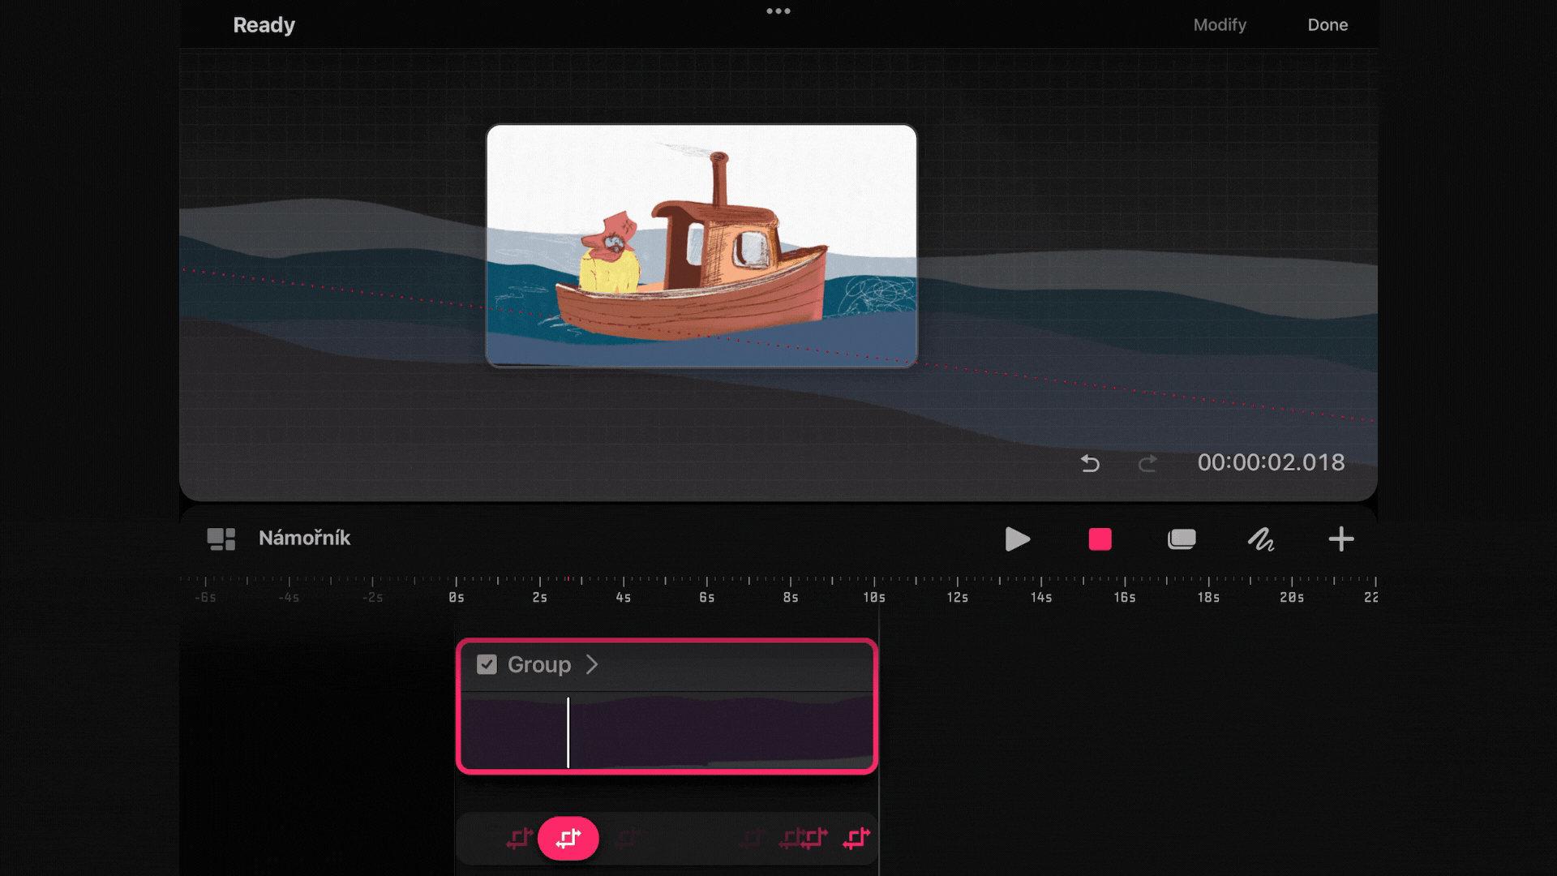Jump to the 12s mark on the ruler
The width and height of the screenshot is (1557, 876).
coord(958,597)
